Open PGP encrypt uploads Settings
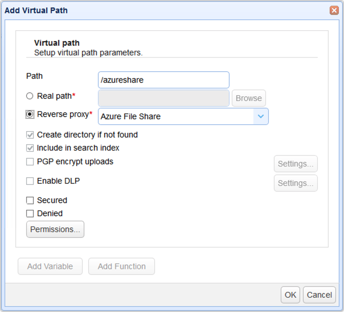The image size is (344, 312). point(296,164)
